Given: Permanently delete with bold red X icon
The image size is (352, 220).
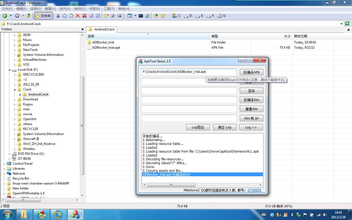Looking at the screenshot, I should click(84, 16).
